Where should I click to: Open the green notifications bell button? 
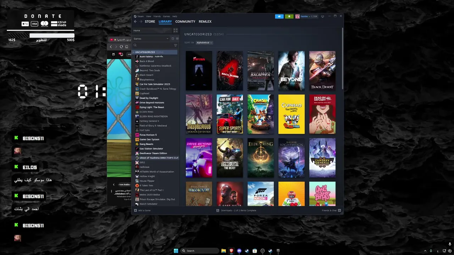click(x=289, y=16)
